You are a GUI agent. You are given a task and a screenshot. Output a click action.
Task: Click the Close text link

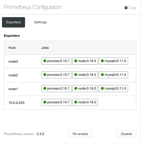[132, 8]
